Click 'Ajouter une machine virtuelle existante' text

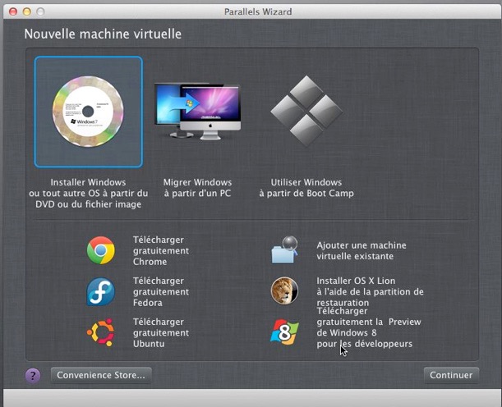362,250
